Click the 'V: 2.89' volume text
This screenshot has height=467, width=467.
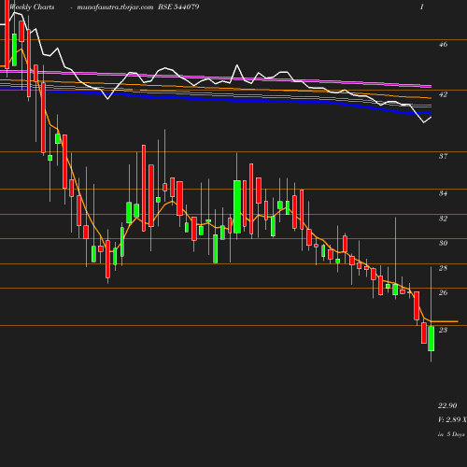[x=449, y=419]
